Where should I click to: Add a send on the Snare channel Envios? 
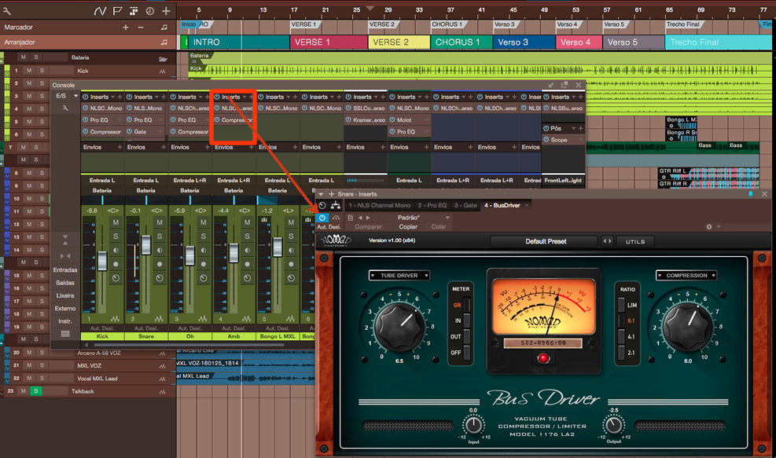coord(164,147)
